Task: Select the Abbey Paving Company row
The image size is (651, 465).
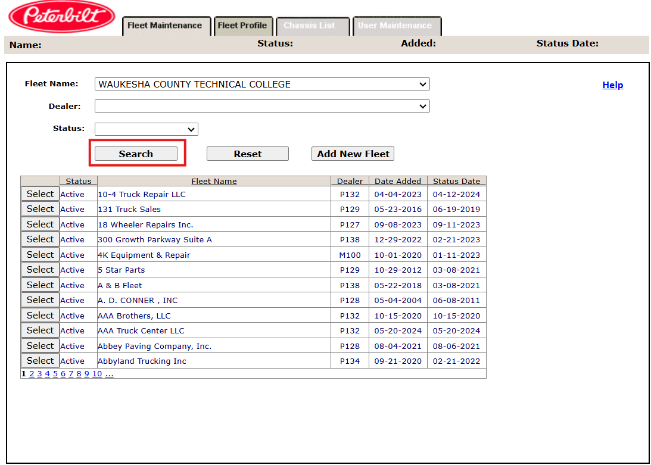Action: pos(41,345)
